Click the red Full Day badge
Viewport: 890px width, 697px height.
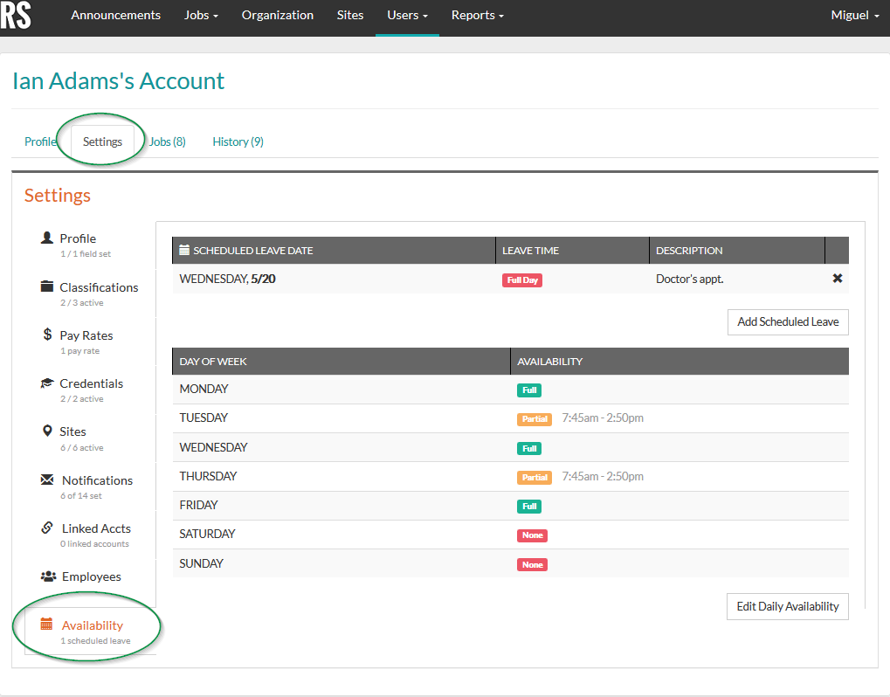tap(522, 279)
